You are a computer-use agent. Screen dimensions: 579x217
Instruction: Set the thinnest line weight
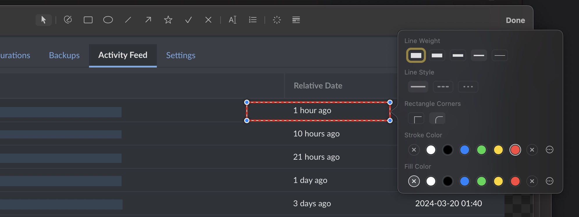500,55
